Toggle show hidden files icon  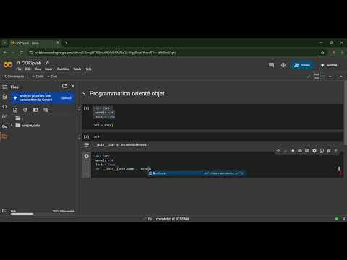pyautogui.click(x=46, y=110)
